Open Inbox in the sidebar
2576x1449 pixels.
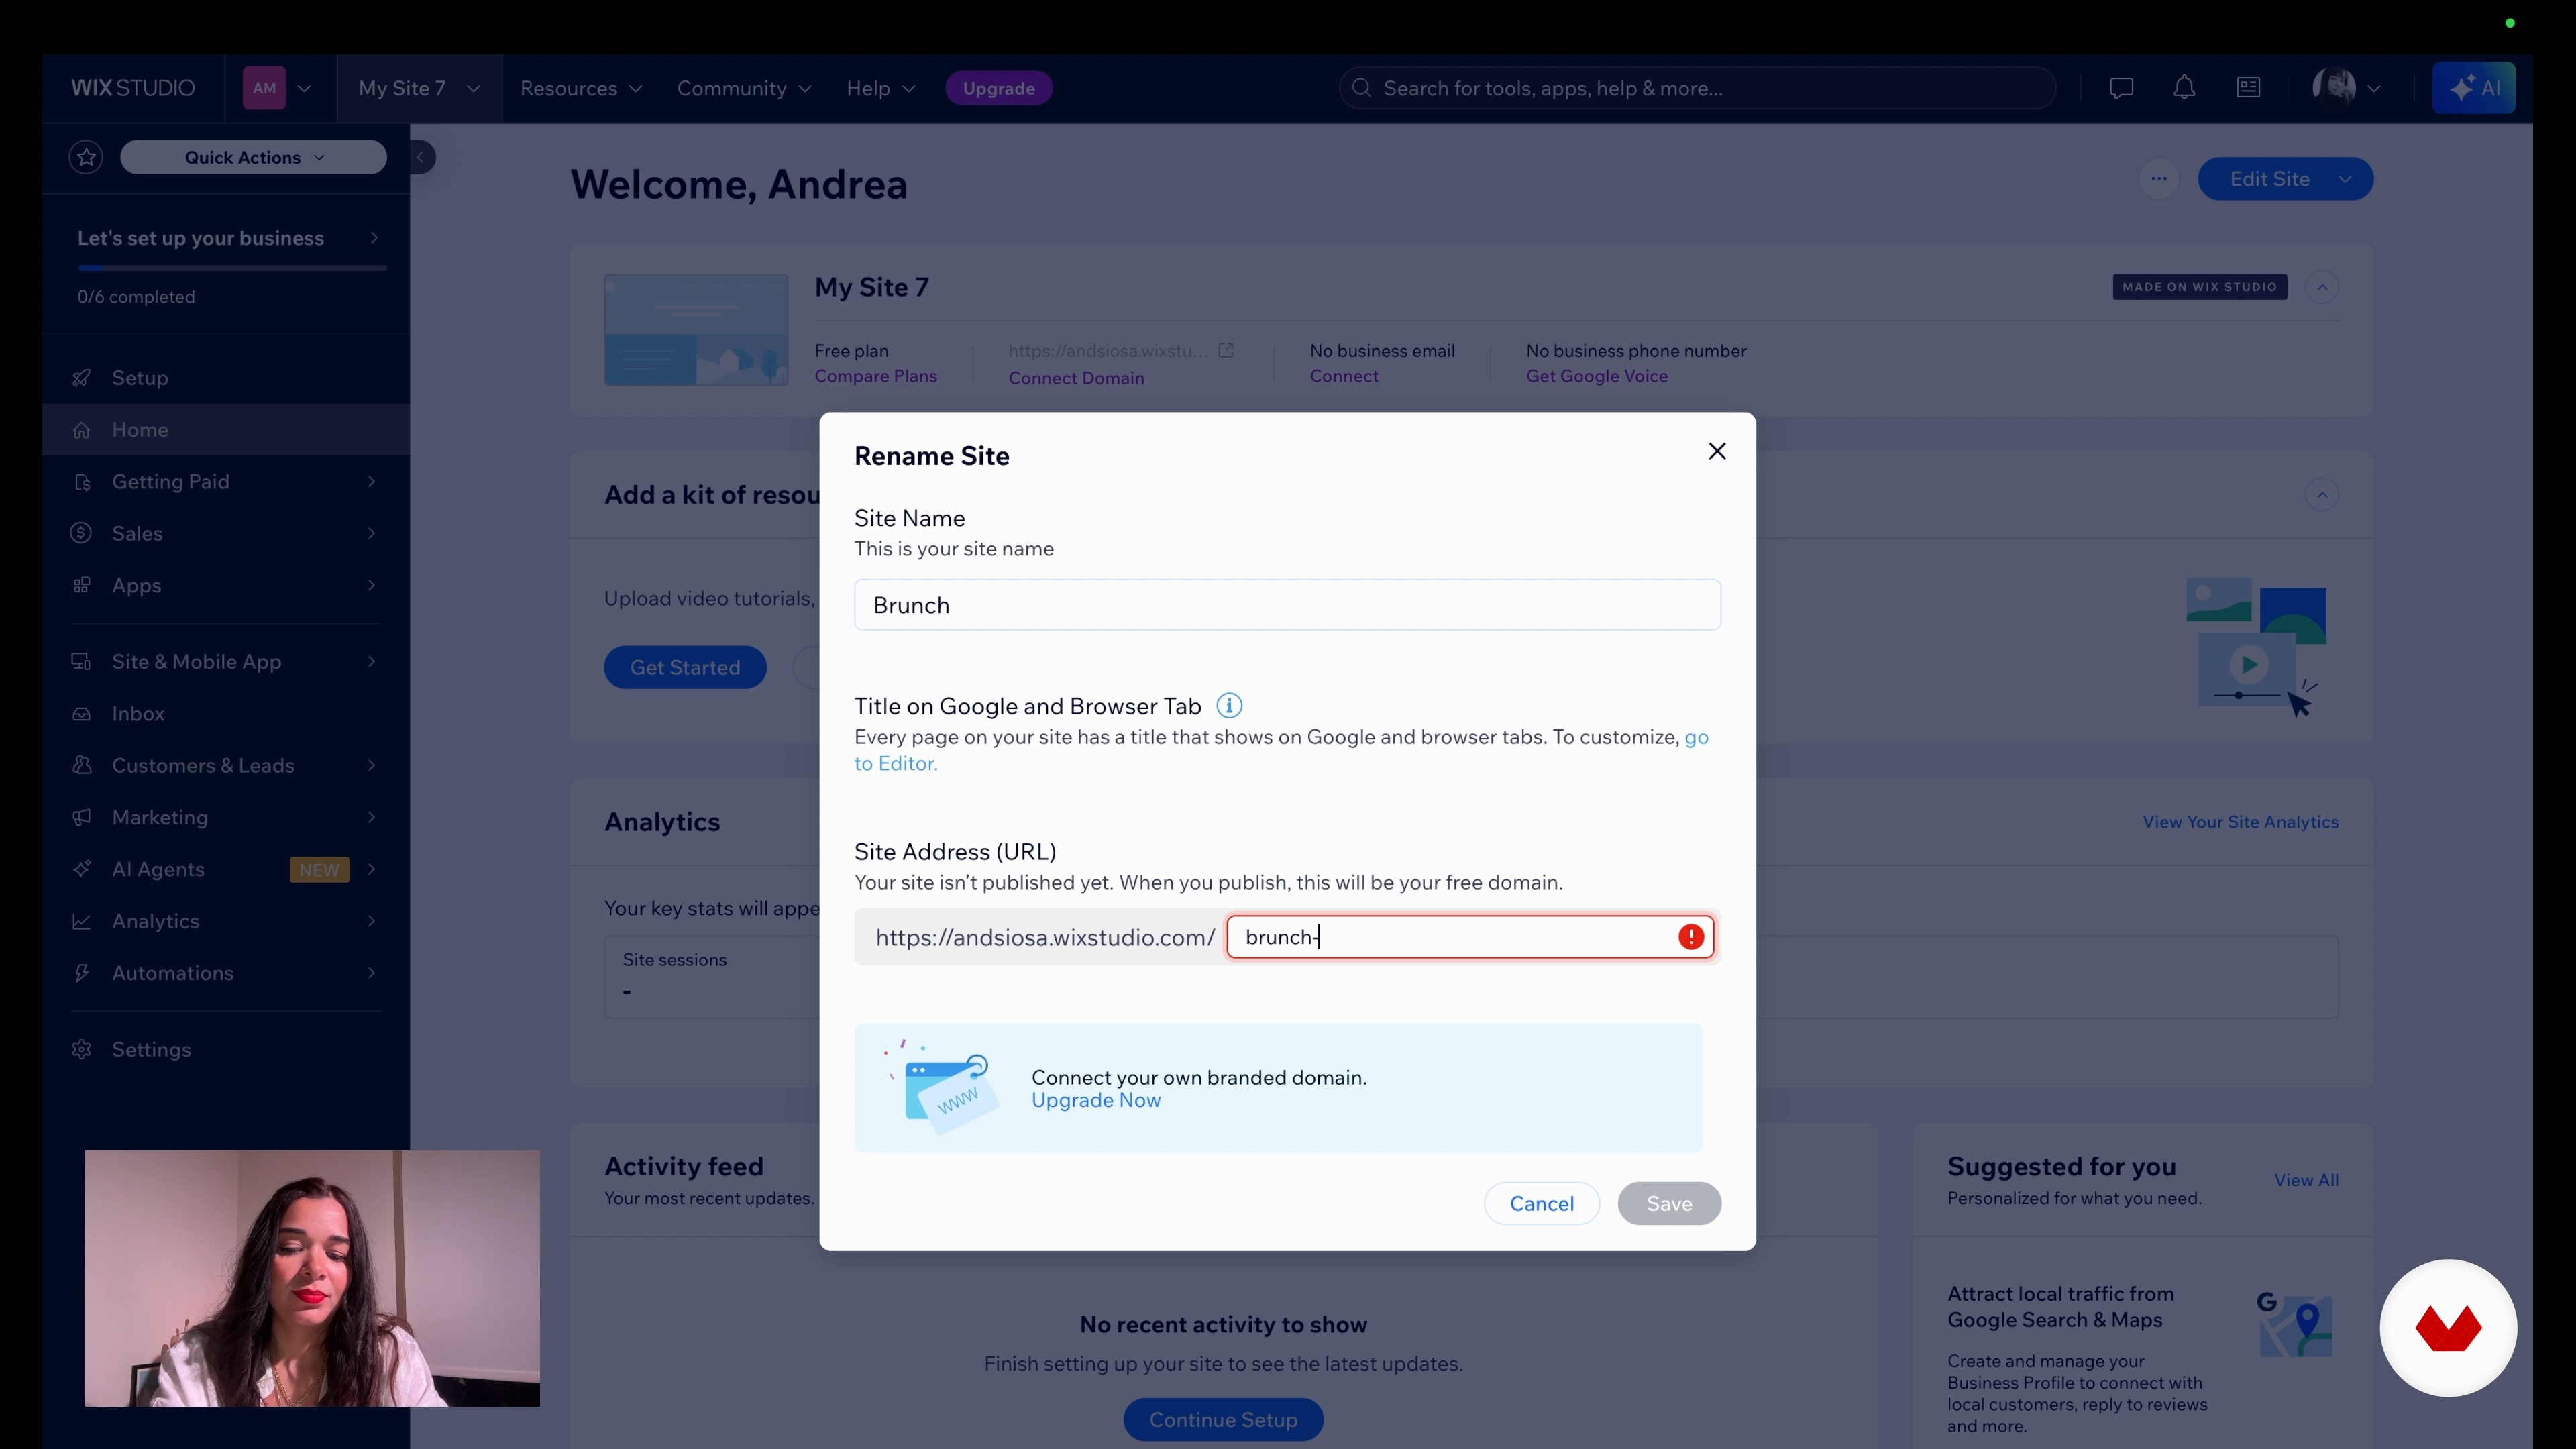(226, 714)
